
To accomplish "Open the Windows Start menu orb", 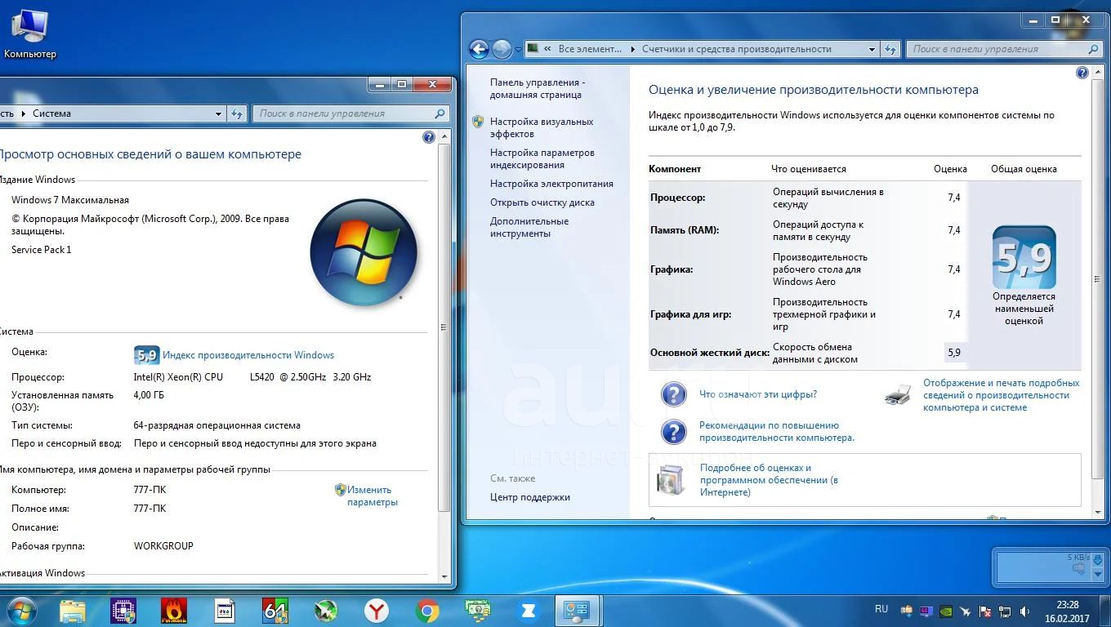I will pyautogui.click(x=20, y=610).
